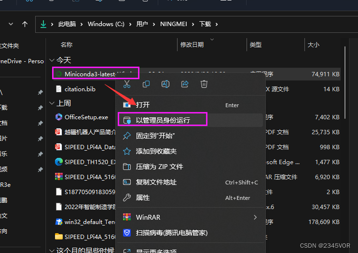Expand the WinRAR submenu arrow
This screenshot has height=253, width=358.
(x=255, y=217)
